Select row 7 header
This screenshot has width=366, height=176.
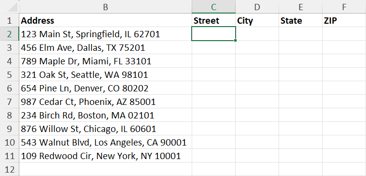9,102
